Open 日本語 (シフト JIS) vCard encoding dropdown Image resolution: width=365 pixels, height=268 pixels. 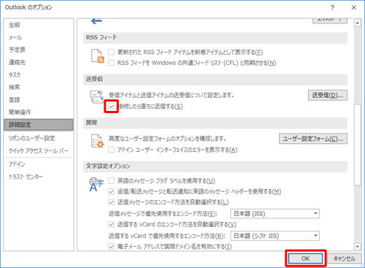(x=274, y=236)
